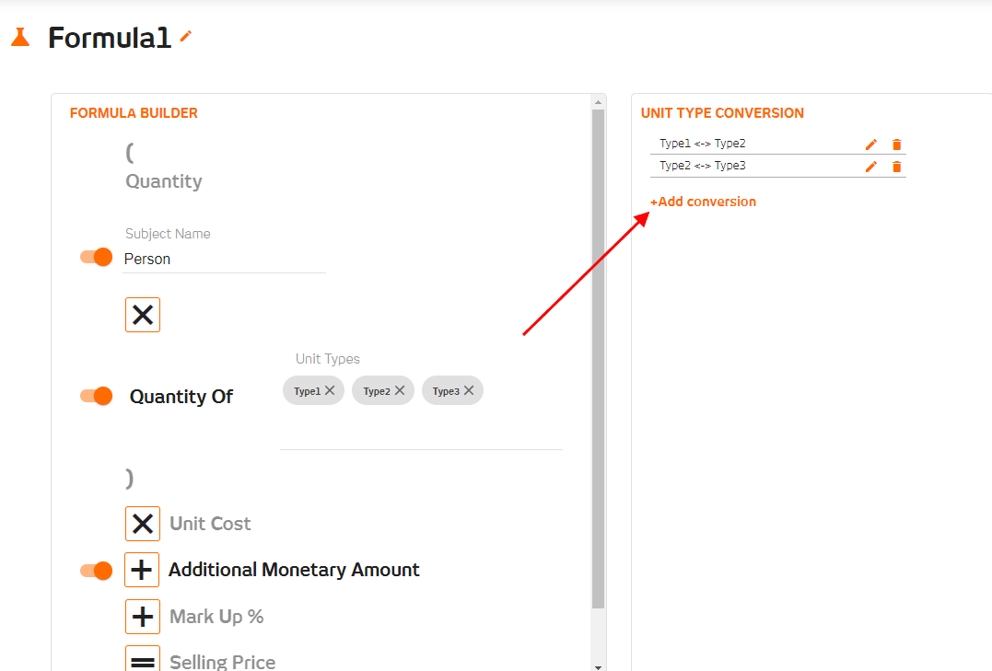The width and height of the screenshot is (992, 671).
Task: Click the Subject Name field containing Person
Action: click(224, 260)
